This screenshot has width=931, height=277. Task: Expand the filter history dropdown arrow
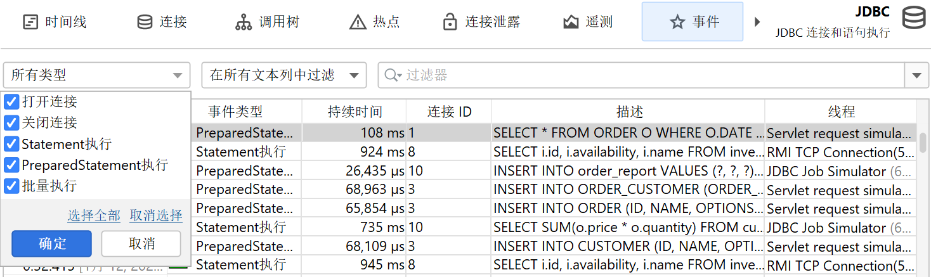coord(916,75)
